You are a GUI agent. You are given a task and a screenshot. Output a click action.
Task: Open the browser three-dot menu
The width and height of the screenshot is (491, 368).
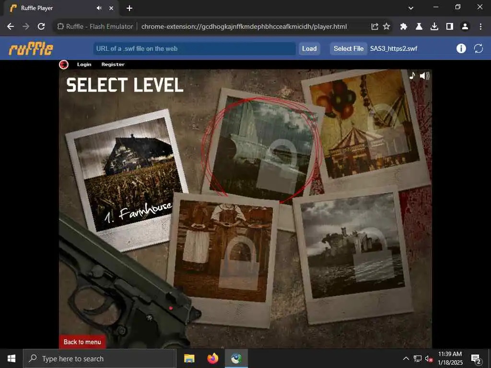(x=480, y=27)
